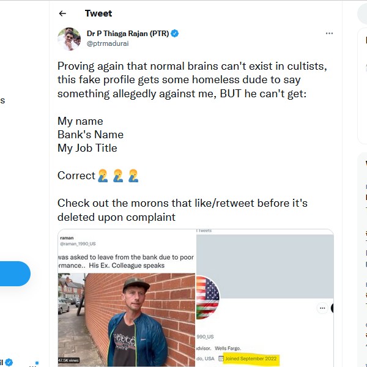367x367 pixels.
Task: Click the 'Tweet' page heading
Action: 98,13
